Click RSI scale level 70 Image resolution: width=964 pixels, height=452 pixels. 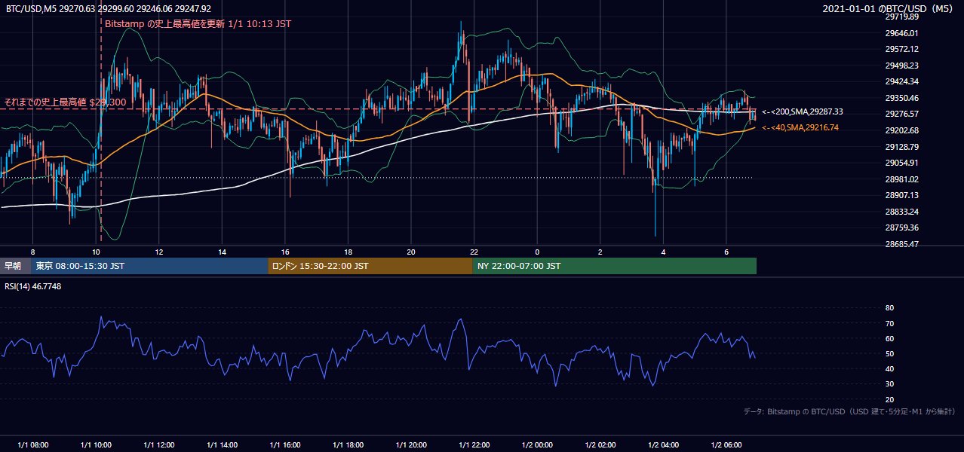889,323
